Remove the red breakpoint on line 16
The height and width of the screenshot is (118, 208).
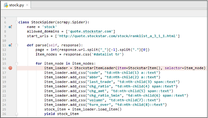[x=10, y=68]
